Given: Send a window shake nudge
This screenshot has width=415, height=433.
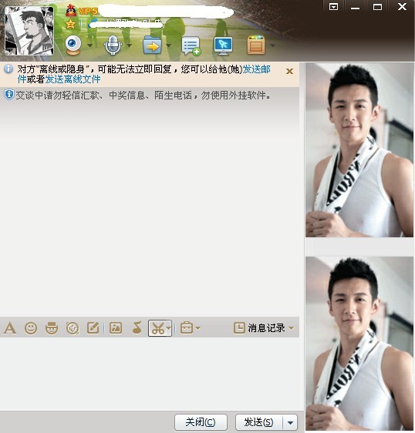Looking at the screenshot, I should click(x=73, y=328).
